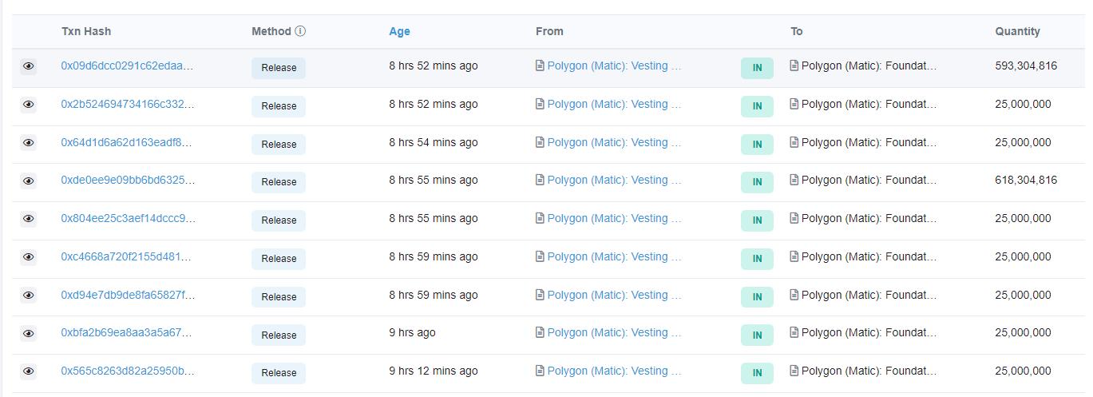Click the IN badge on the 618,304,816 row
The width and height of the screenshot is (1093, 397).
pyautogui.click(x=757, y=182)
